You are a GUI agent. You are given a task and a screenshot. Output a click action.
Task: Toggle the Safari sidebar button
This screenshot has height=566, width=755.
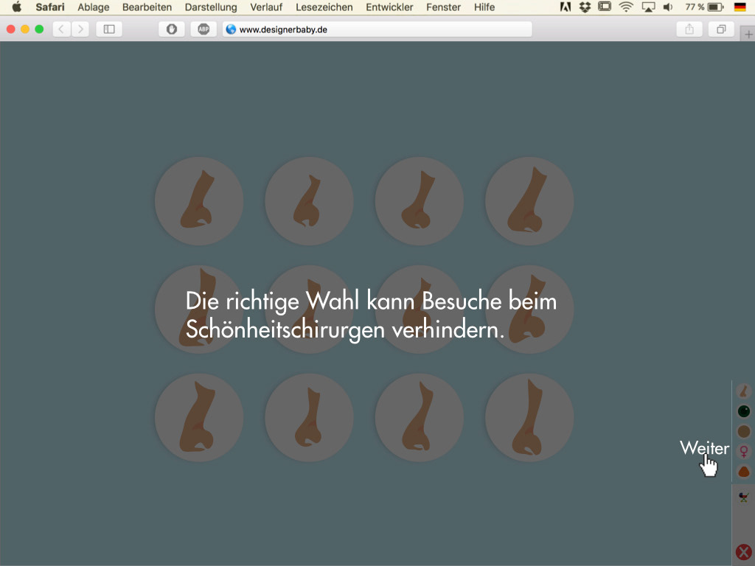(109, 29)
